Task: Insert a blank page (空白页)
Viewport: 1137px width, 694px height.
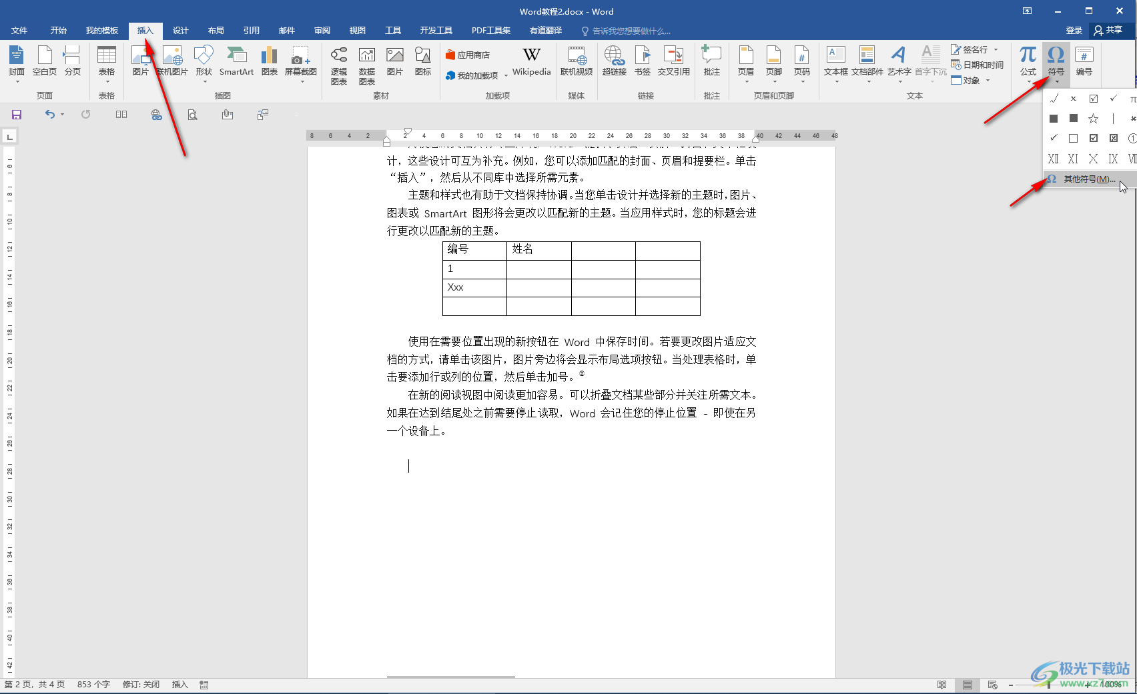Action: click(x=45, y=61)
